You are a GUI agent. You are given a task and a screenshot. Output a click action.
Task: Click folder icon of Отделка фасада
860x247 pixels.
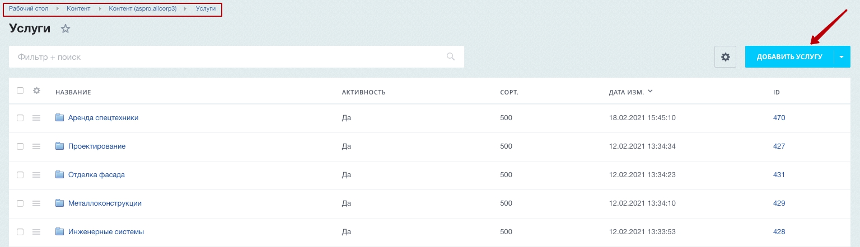click(x=60, y=174)
